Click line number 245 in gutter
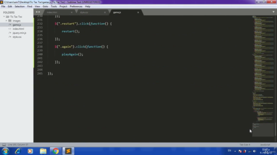The image size is (277, 155). (40, 74)
